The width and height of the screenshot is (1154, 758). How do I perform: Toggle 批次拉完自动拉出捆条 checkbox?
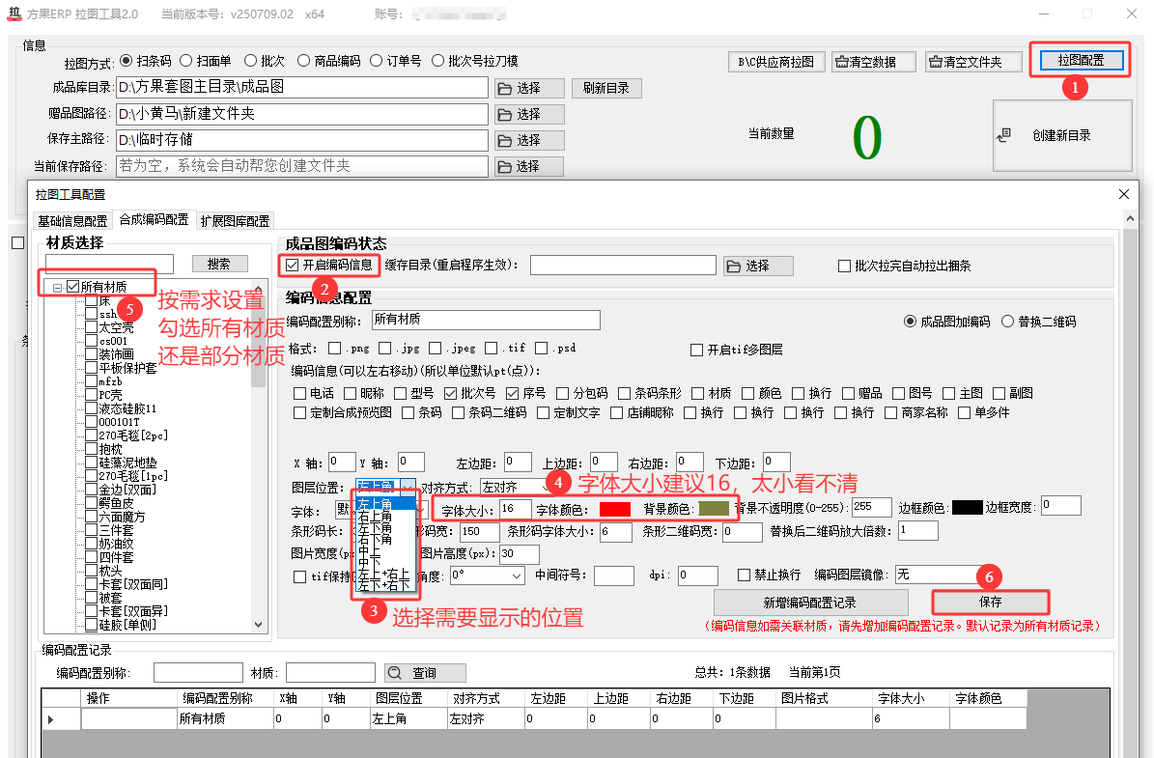[845, 266]
